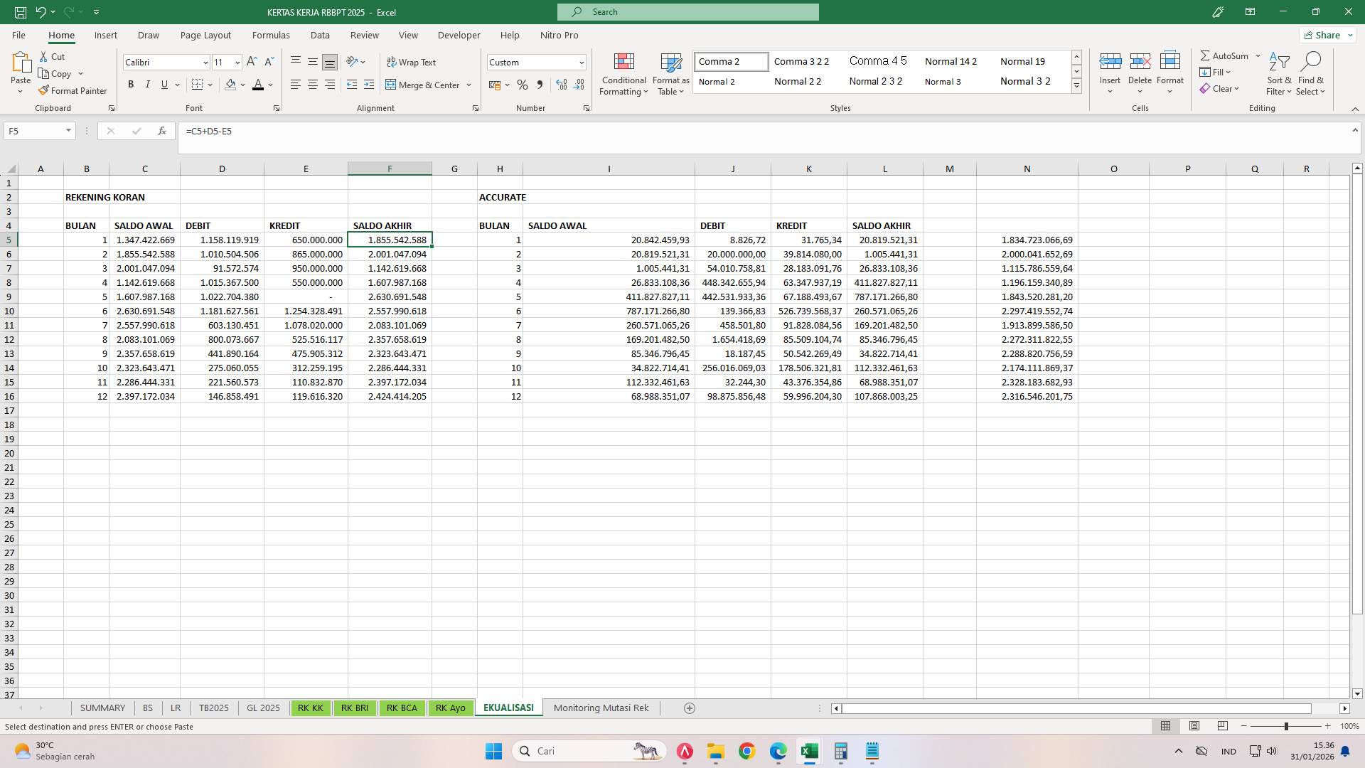Change Font Color using the swatch

(258, 85)
